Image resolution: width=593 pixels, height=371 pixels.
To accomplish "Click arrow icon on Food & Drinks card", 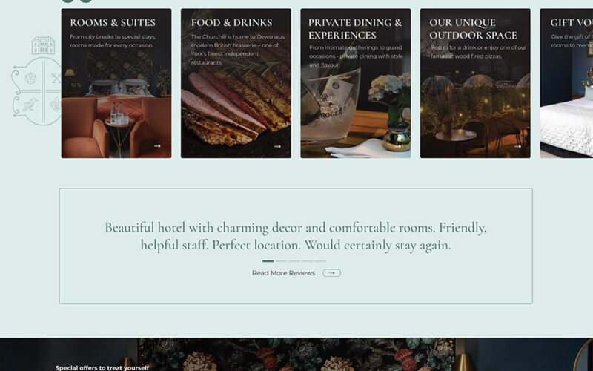I will [277, 146].
